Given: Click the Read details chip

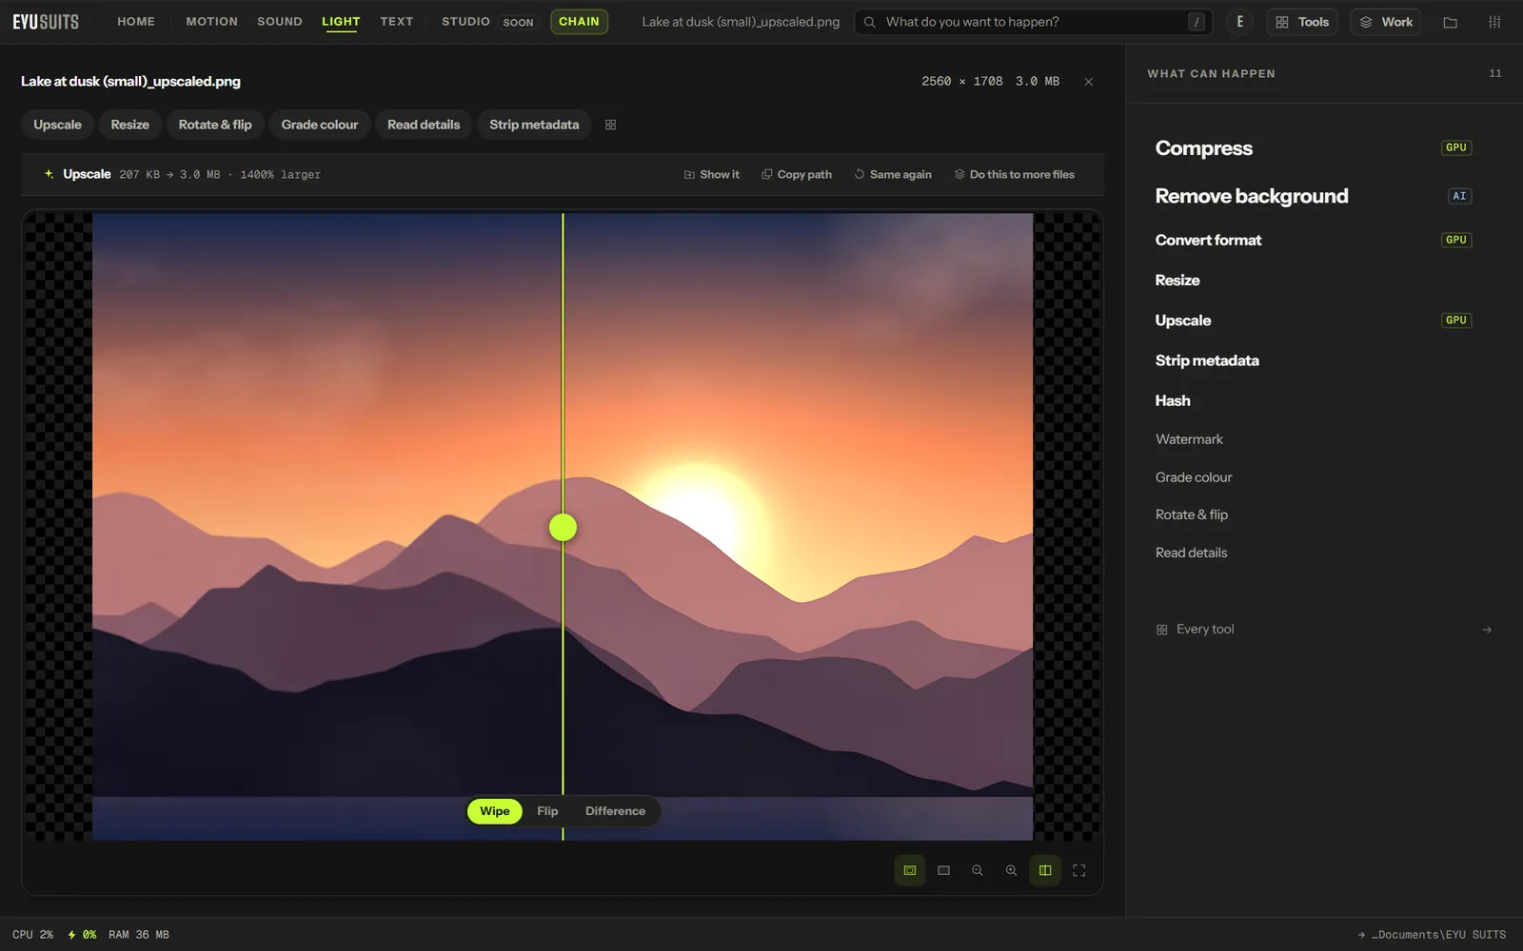Looking at the screenshot, I should (x=424, y=125).
